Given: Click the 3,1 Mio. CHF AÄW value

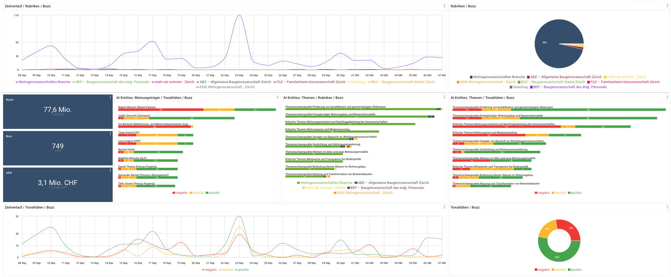Looking at the screenshot, I should coord(57,183).
